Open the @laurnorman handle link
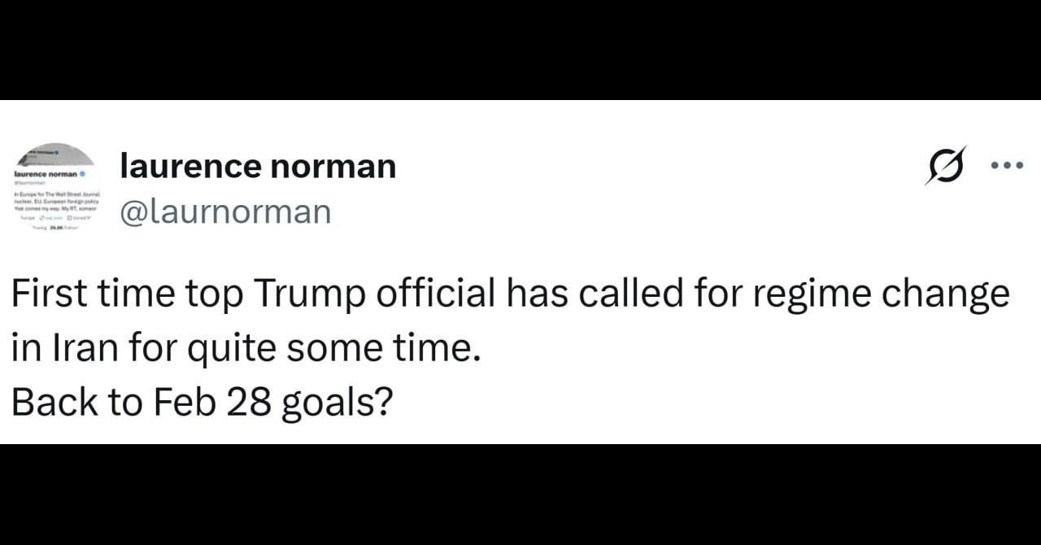The height and width of the screenshot is (545, 1041). [225, 211]
